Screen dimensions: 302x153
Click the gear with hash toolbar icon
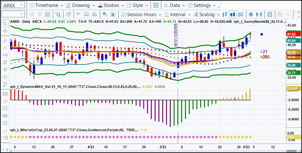pyautogui.click(x=105, y=15)
